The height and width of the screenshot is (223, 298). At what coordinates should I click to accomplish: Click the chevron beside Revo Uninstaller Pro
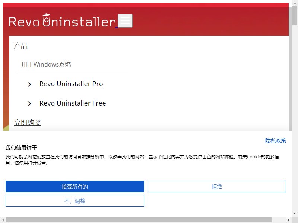click(x=29, y=84)
